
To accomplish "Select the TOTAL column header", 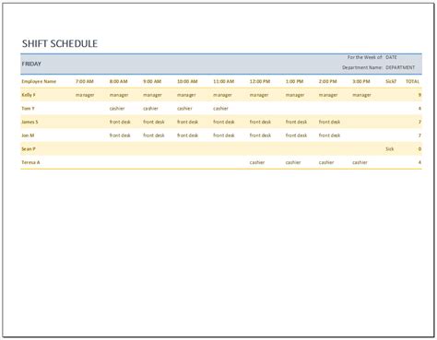I will 412,81.
